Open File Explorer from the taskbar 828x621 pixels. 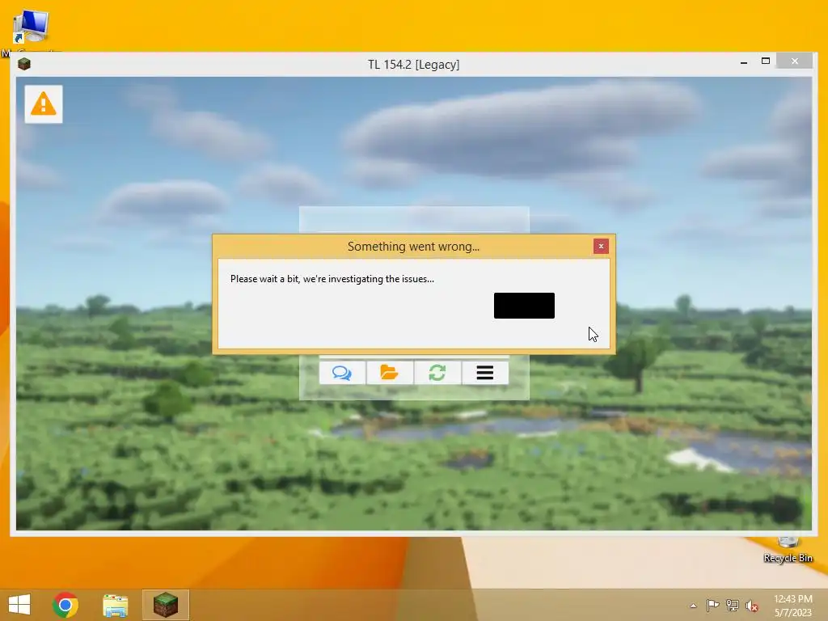[115, 605]
